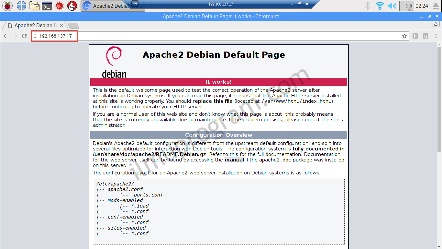Open the Wi-Fi network menu
Screen dimensions: 442x249
(380, 6)
